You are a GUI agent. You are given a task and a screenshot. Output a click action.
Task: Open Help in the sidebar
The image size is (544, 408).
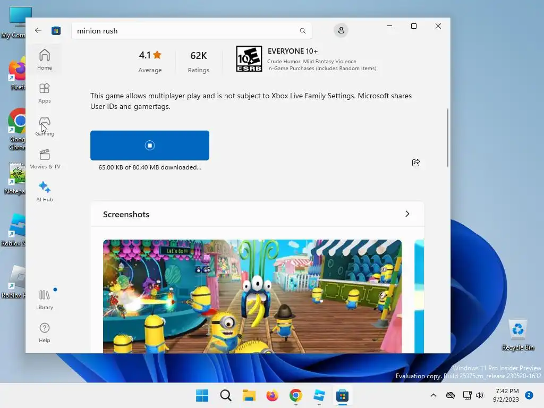click(x=45, y=333)
